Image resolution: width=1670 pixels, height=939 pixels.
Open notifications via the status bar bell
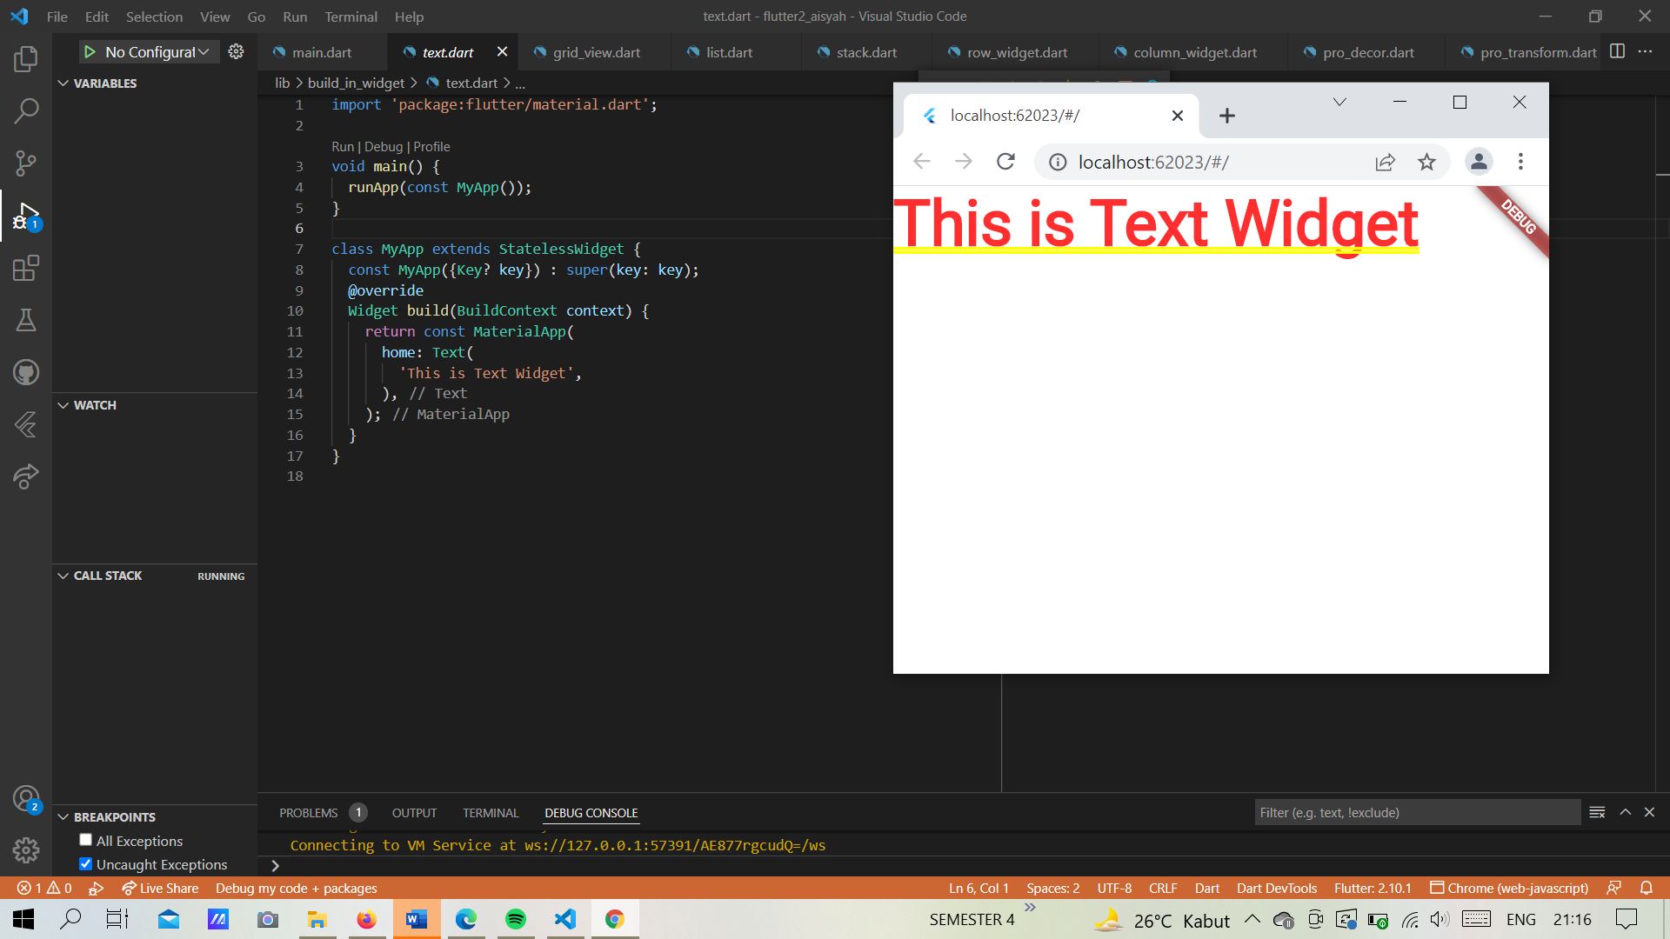point(1647,888)
